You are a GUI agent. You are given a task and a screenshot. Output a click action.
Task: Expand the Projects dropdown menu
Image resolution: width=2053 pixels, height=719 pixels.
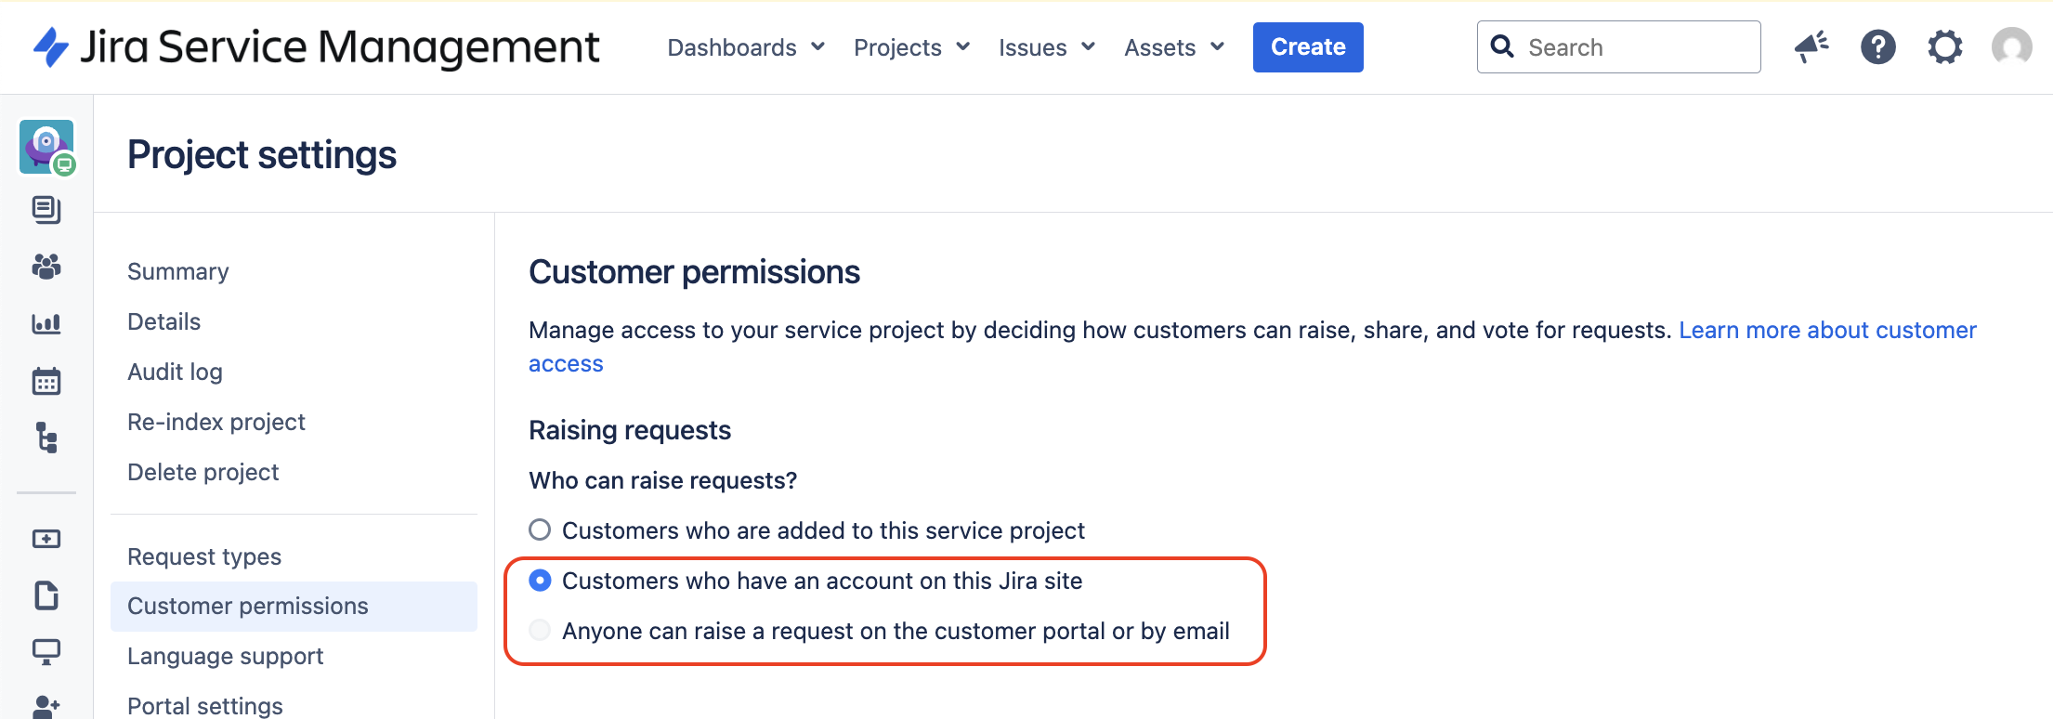(x=912, y=47)
